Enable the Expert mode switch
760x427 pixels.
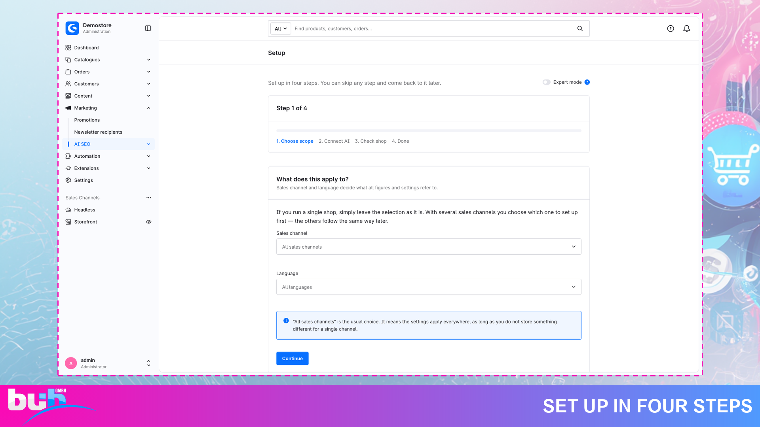point(546,82)
